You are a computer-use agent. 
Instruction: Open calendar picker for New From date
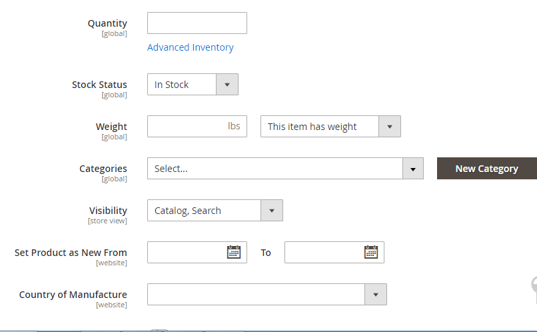coord(234,252)
